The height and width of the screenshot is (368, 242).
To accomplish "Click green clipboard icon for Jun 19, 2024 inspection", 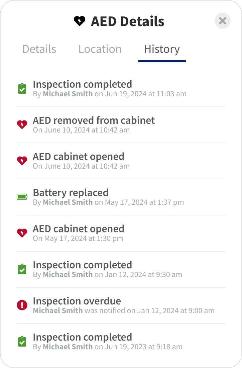I will click(22, 89).
